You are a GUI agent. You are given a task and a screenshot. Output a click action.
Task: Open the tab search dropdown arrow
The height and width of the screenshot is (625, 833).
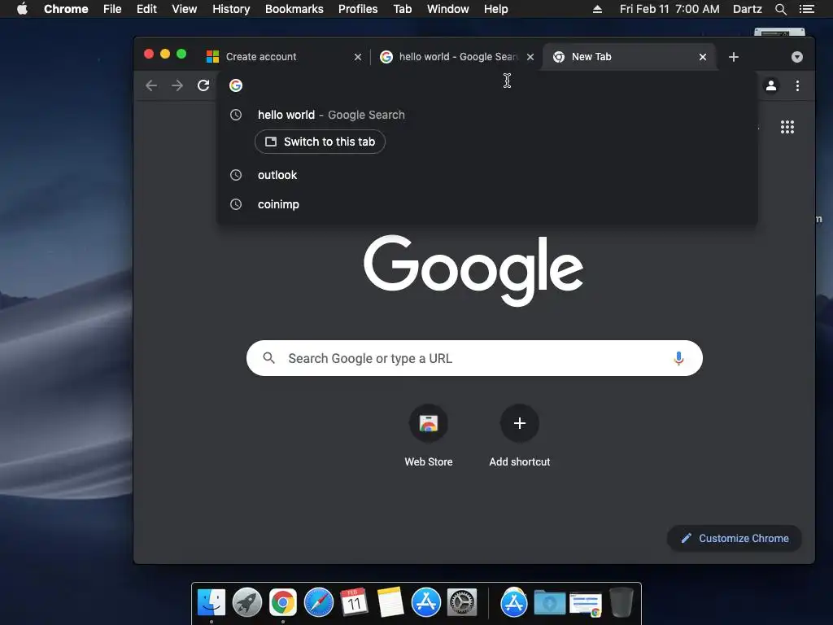797,57
